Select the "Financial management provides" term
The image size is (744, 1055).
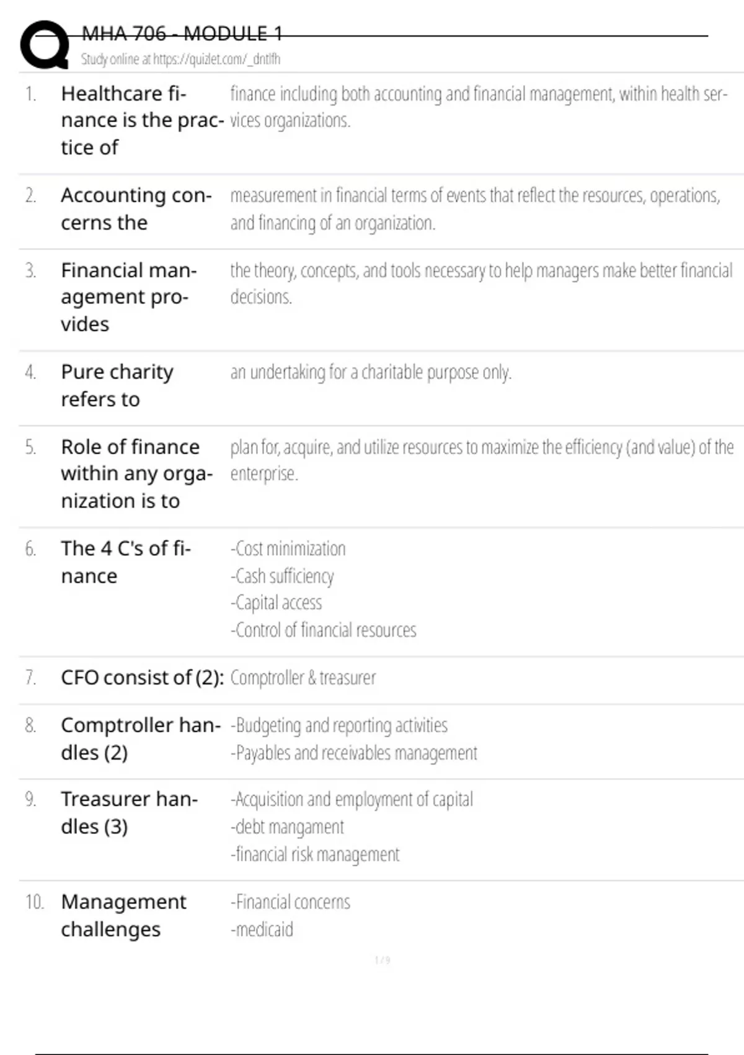(x=128, y=297)
